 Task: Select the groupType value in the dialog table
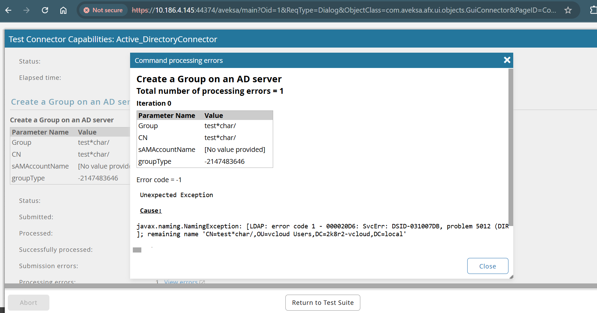pyautogui.click(x=224, y=161)
